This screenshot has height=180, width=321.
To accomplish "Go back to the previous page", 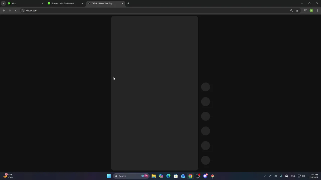I will click(4, 10).
